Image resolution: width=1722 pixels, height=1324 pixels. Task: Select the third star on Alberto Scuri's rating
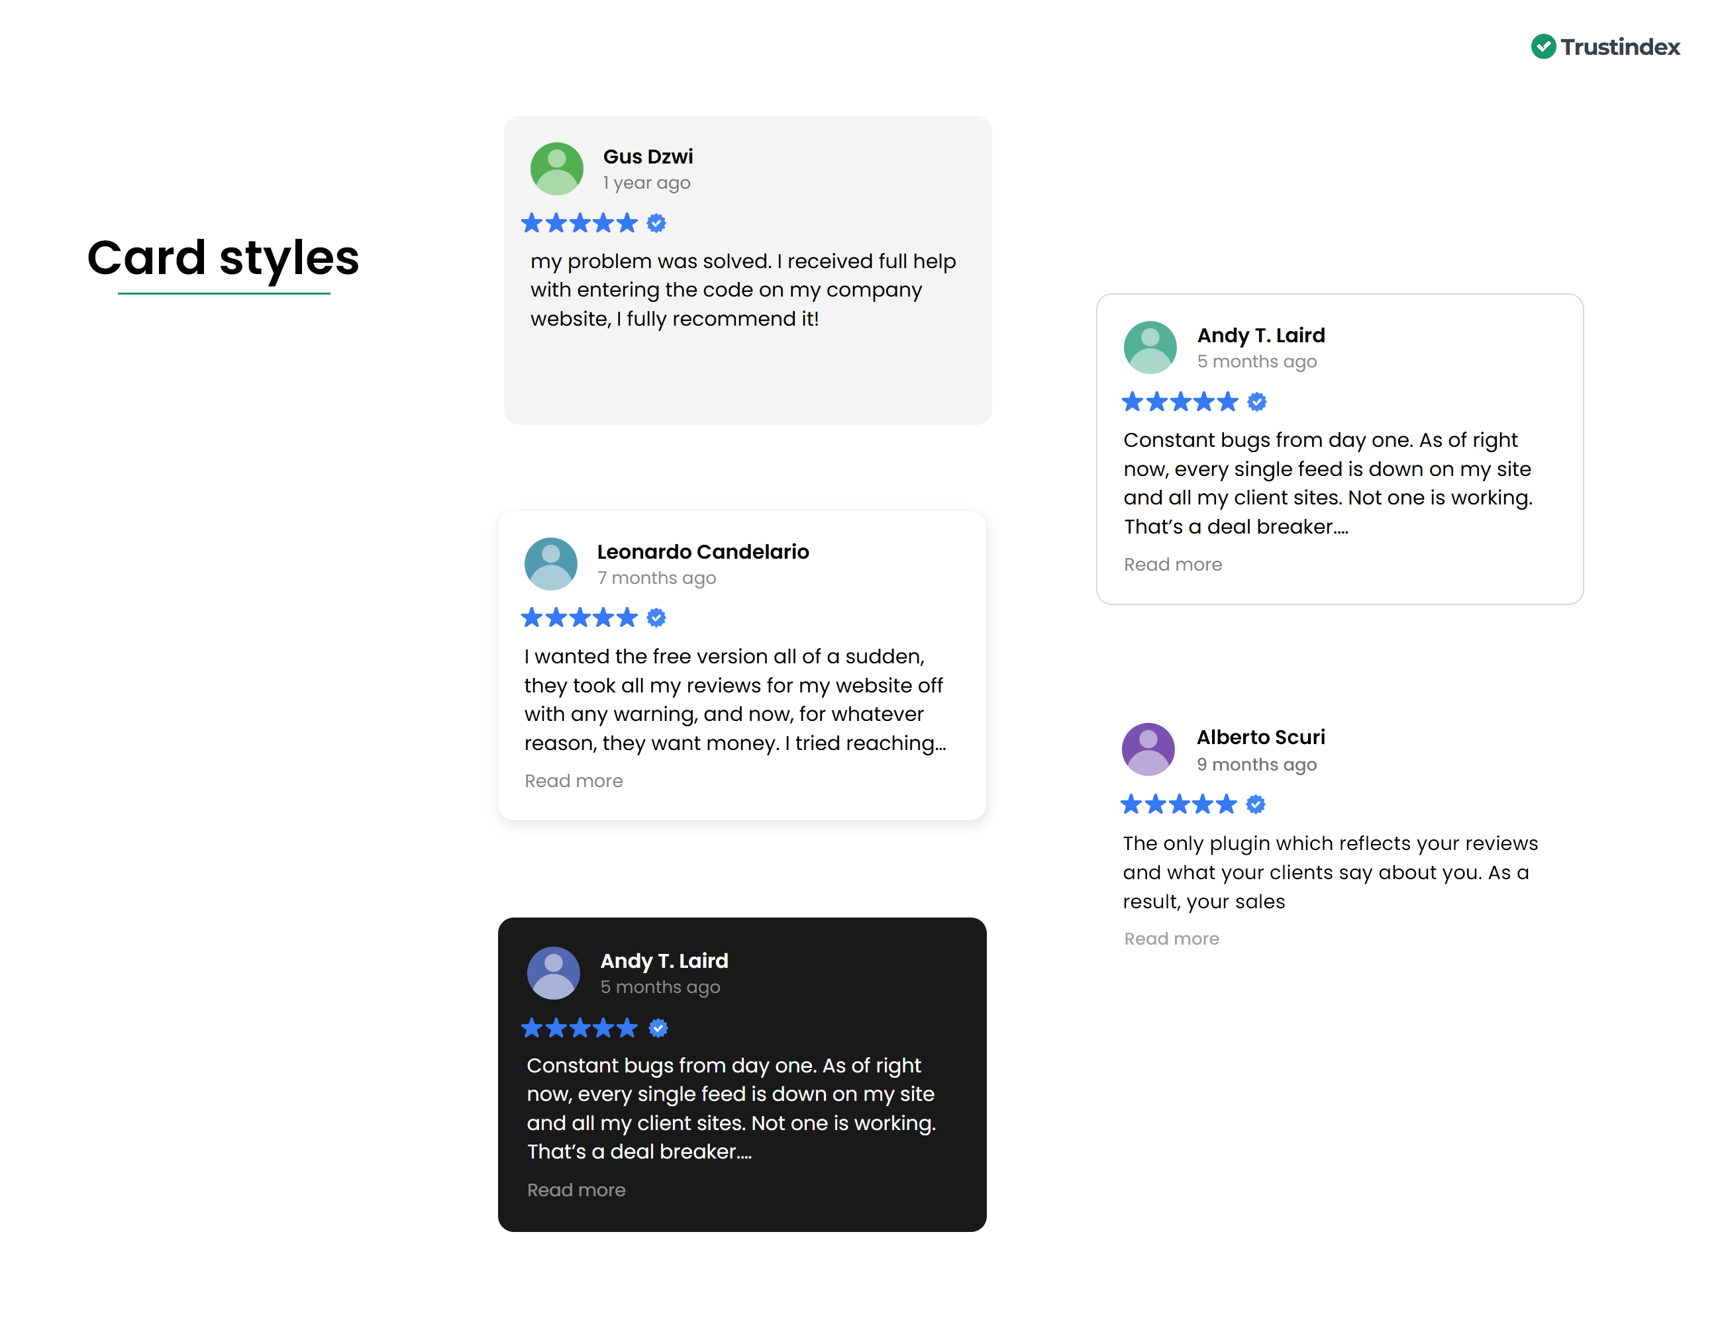click(x=1180, y=804)
